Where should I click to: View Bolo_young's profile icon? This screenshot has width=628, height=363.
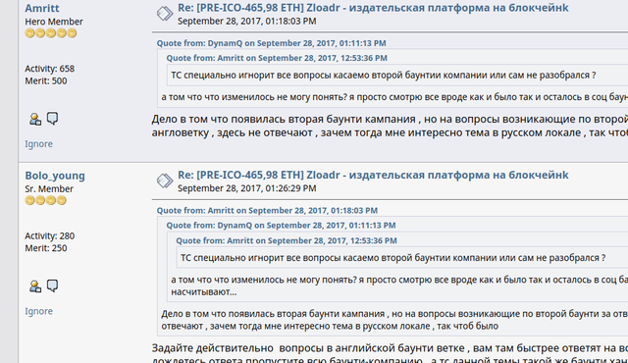[35, 286]
